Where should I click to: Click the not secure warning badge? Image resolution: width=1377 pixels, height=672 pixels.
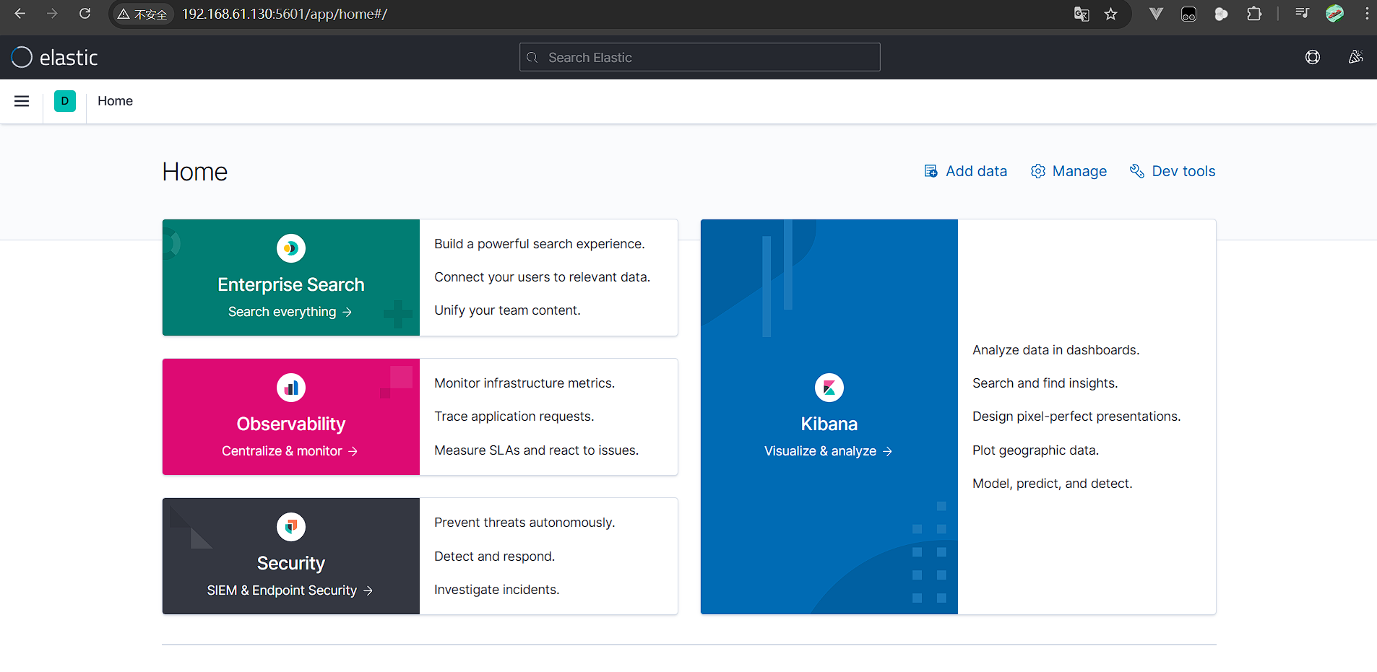click(142, 14)
